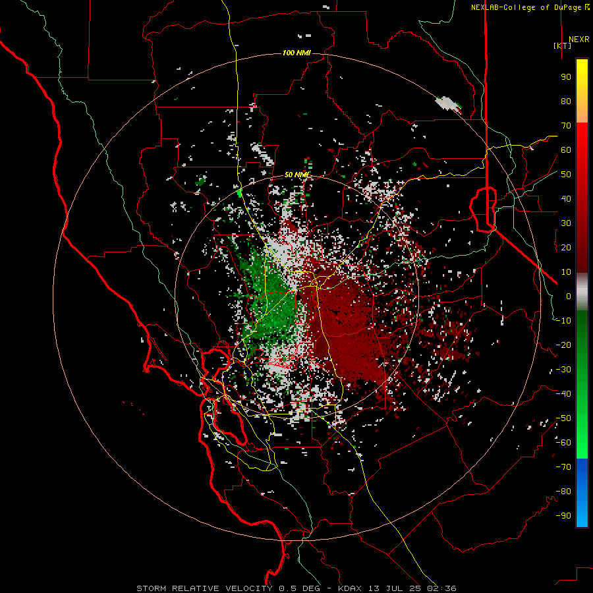Click the -70 knot scale value

(563, 467)
